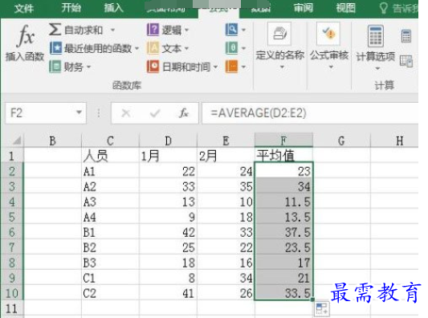The height and width of the screenshot is (318, 428).
Task: Expand the Defined Names dropdown arrow
Action: 282,67
